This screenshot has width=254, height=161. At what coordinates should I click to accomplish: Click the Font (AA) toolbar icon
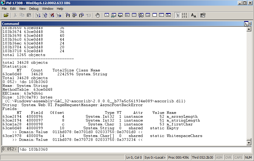(193, 15)
